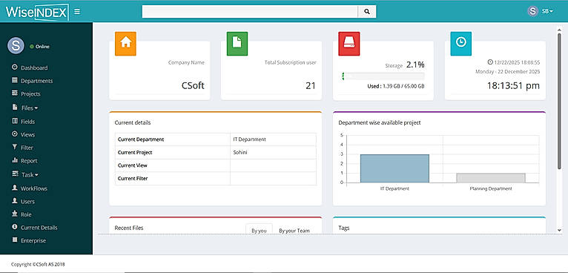The width and height of the screenshot is (568, 273).
Task: Go to the Users page
Action: (x=27, y=201)
